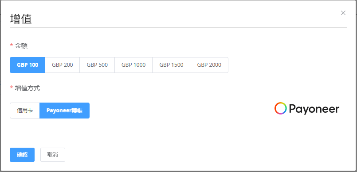
Task: Switch payment method to 信用卡
Action: [x=25, y=111]
